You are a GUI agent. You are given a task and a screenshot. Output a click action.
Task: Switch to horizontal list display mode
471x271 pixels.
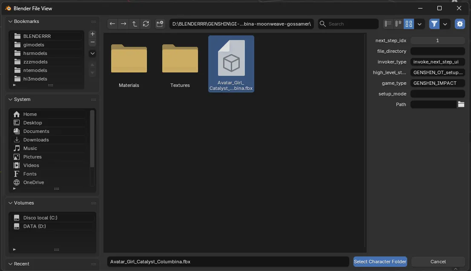pos(398,24)
